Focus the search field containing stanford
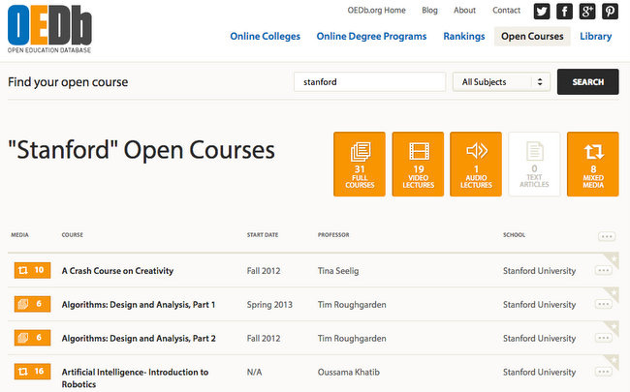 (x=369, y=82)
